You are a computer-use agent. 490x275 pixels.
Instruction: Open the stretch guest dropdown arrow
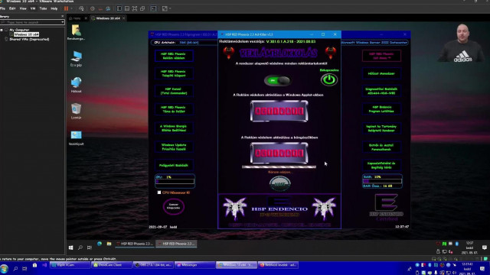point(170,8)
